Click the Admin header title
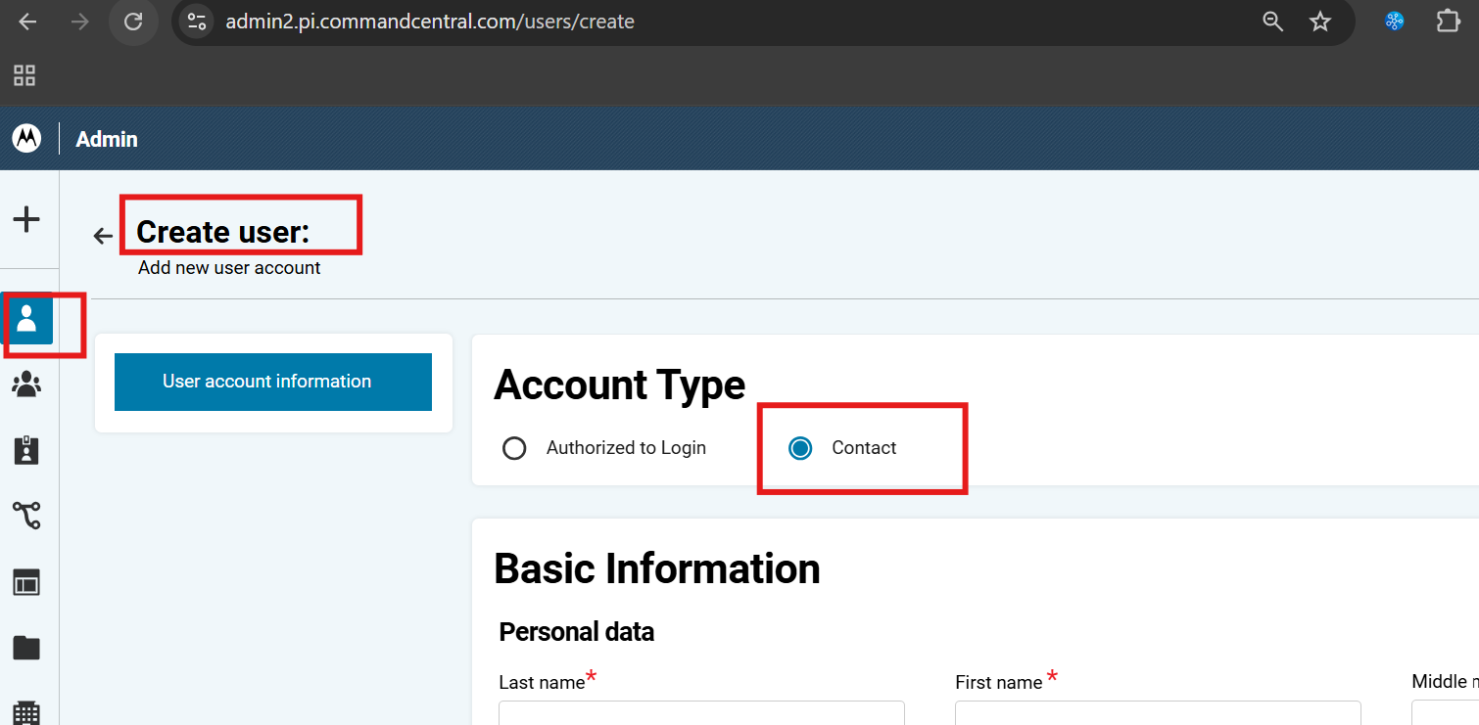The width and height of the screenshot is (1479, 725). [x=107, y=139]
